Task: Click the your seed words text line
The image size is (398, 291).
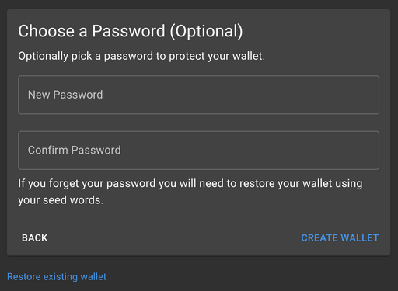Action: (61, 200)
